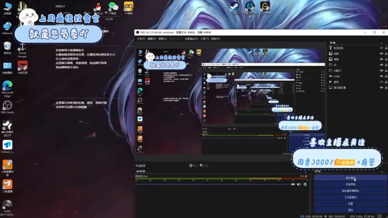Open the 工具(T) menu in OBS
Screen dimensions: 388x218
(x=205, y=39)
